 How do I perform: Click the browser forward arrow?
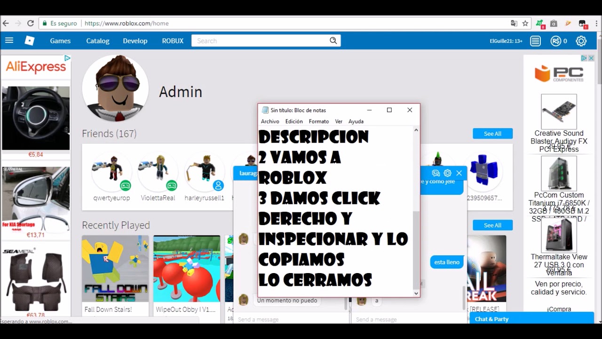(18, 23)
